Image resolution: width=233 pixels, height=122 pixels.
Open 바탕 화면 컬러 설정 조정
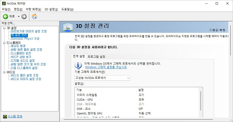pyautogui.click(x=26, y=50)
